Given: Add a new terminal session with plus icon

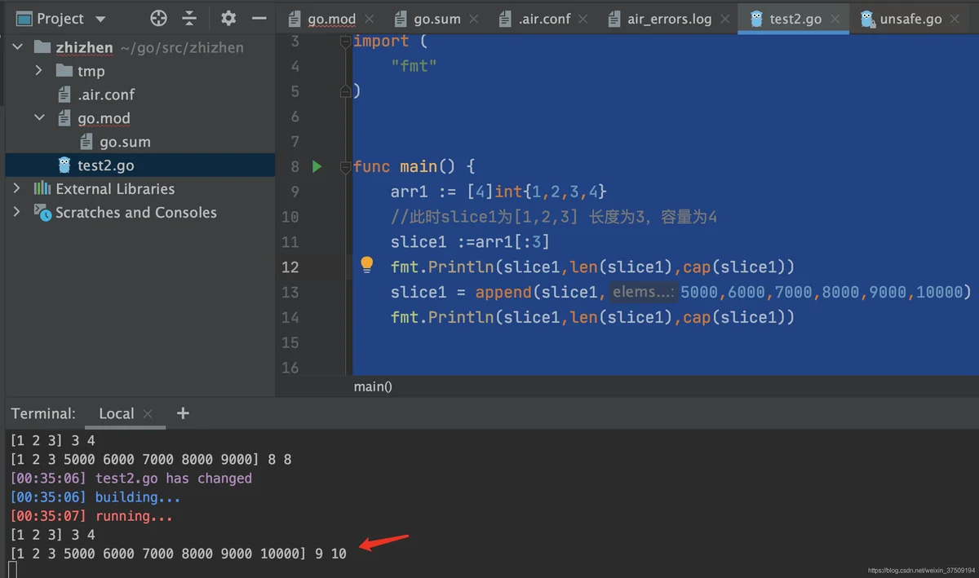Looking at the screenshot, I should [x=183, y=413].
